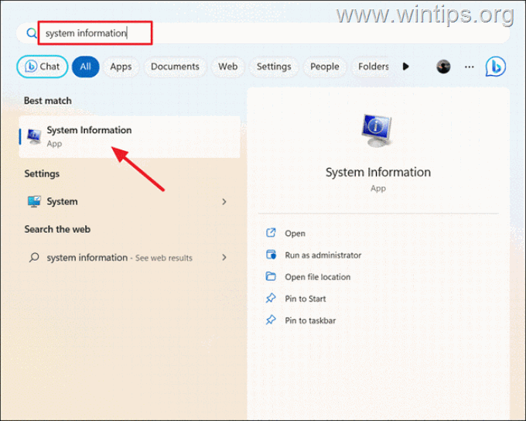This screenshot has width=526, height=421.
Task: Open the system information web search result
Action: pos(129,258)
